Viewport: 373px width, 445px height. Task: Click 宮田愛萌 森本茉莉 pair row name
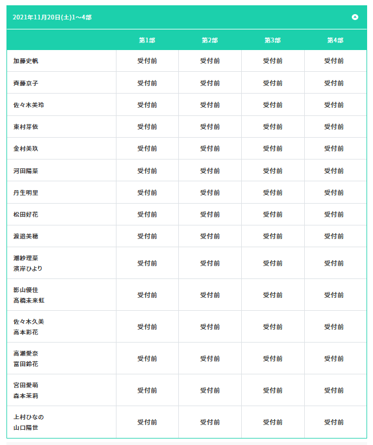click(x=25, y=390)
